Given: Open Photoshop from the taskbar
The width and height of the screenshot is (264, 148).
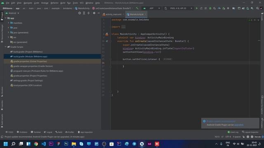Looking at the screenshot, I should pyautogui.click(x=66, y=144).
